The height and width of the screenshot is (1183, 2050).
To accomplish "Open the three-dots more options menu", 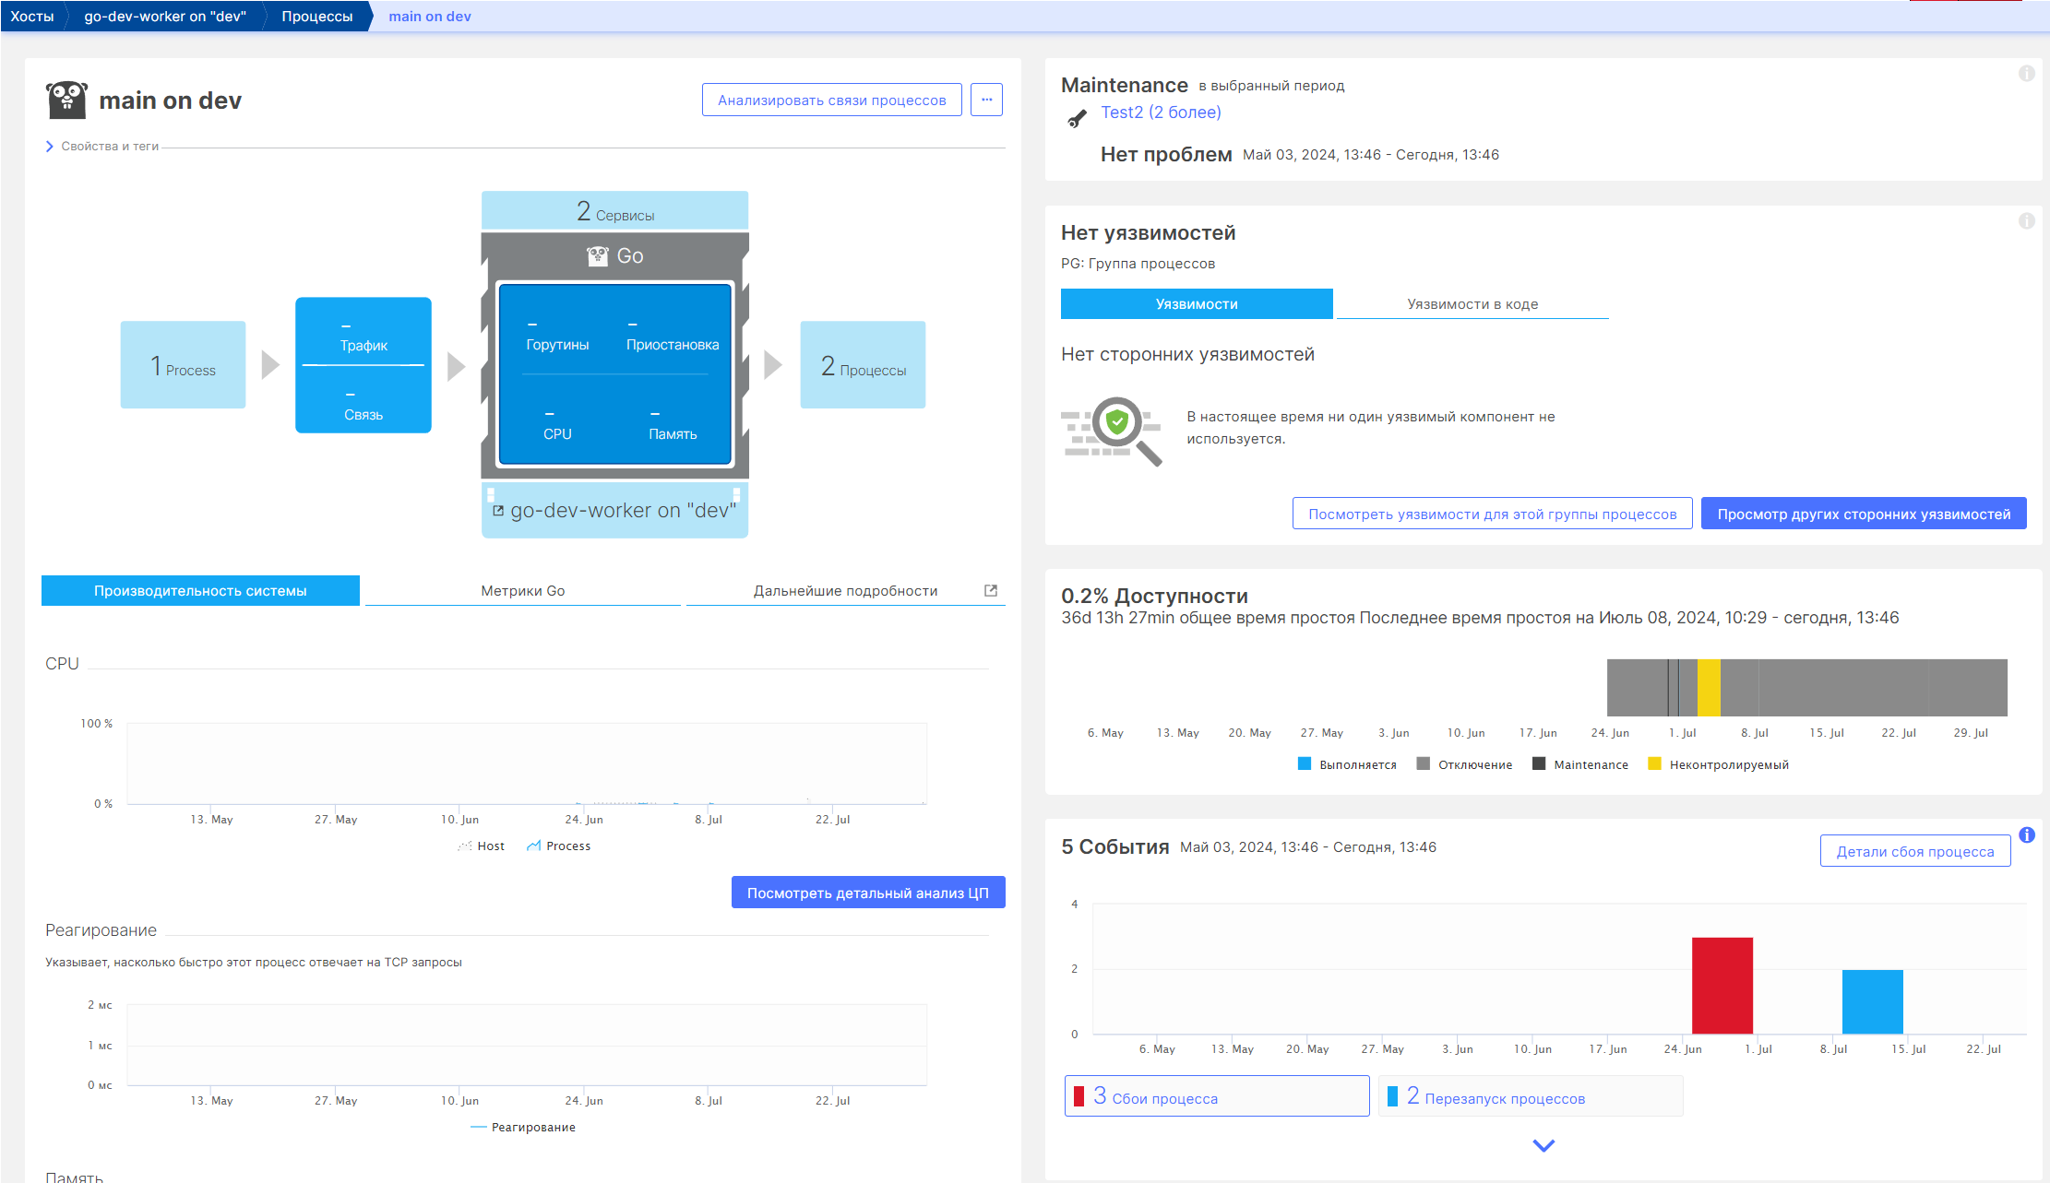I will (x=986, y=100).
